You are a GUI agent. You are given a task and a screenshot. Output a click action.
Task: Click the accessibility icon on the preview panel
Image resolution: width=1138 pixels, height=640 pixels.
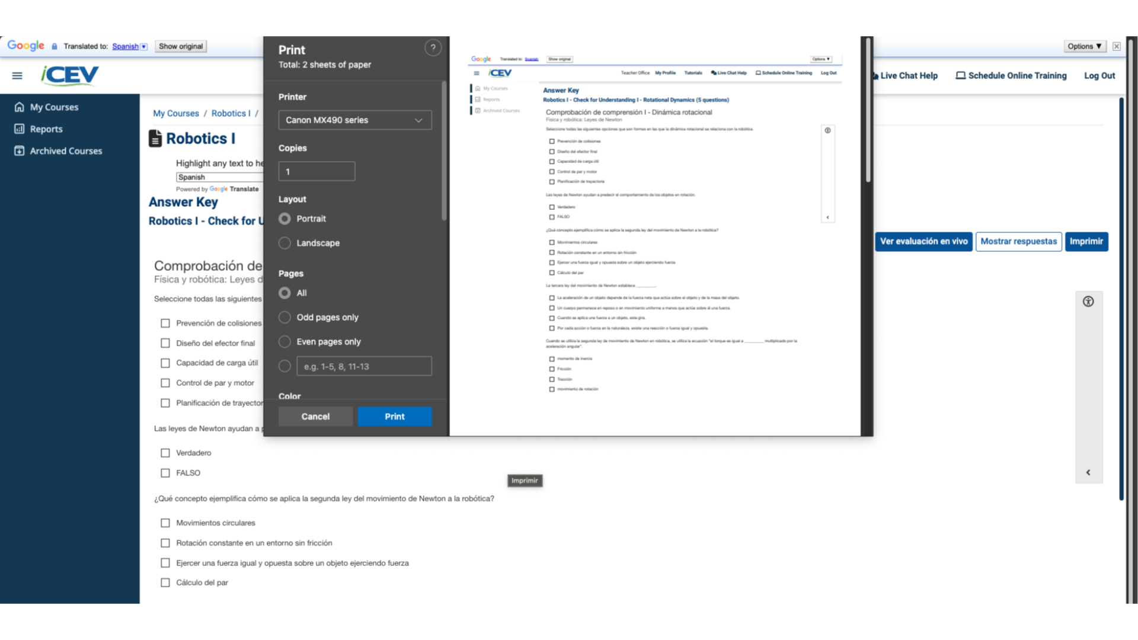pyautogui.click(x=1089, y=301)
